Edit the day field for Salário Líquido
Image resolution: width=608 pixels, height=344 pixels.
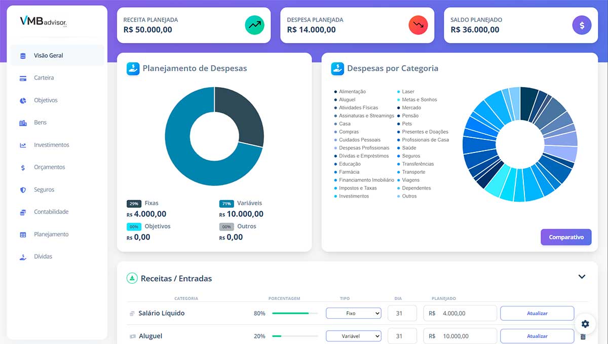click(x=402, y=314)
